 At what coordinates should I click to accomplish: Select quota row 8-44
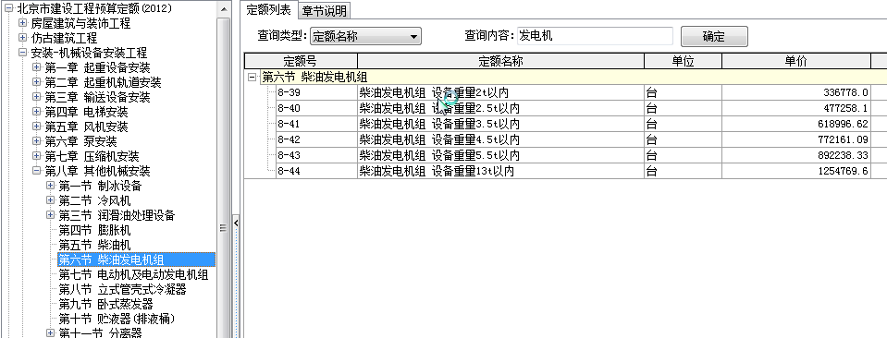316,171
